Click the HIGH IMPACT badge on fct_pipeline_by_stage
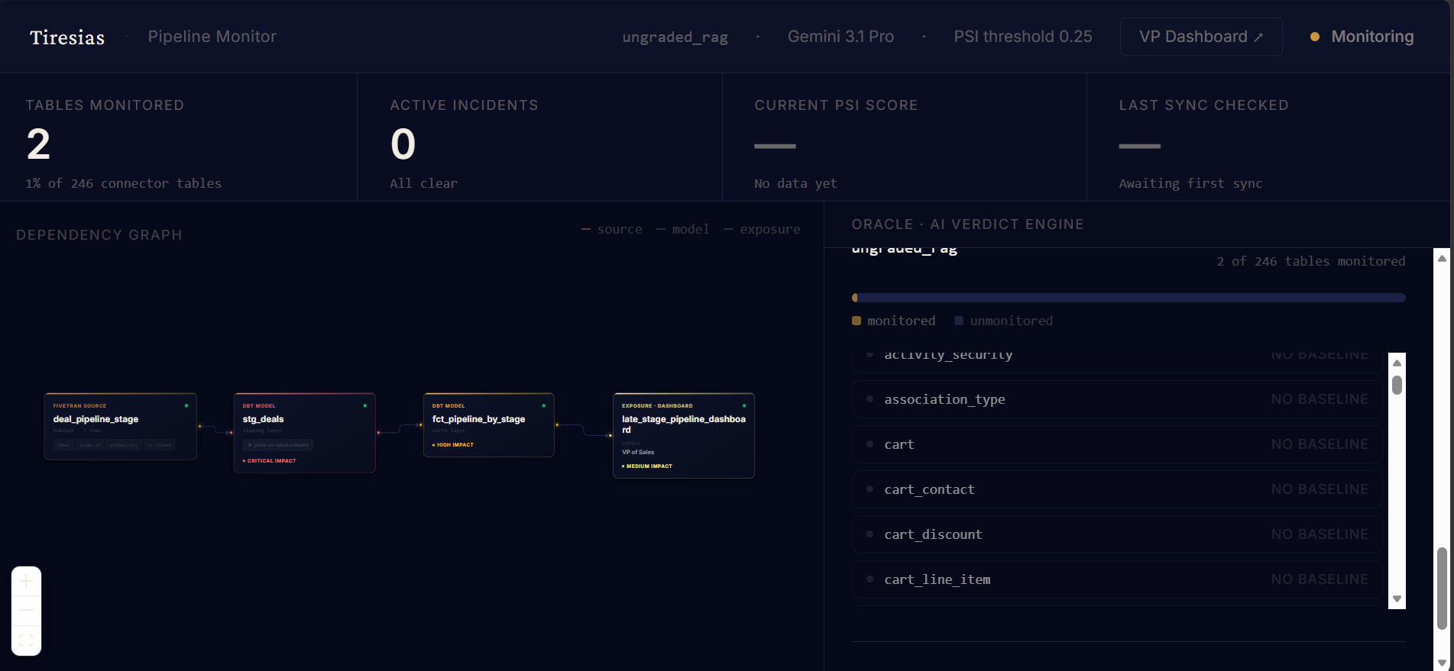Screen dimensions: 1454x671 pos(453,445)
